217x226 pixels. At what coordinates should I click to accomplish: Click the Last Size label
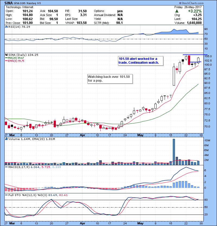click(x=72, y=19)
